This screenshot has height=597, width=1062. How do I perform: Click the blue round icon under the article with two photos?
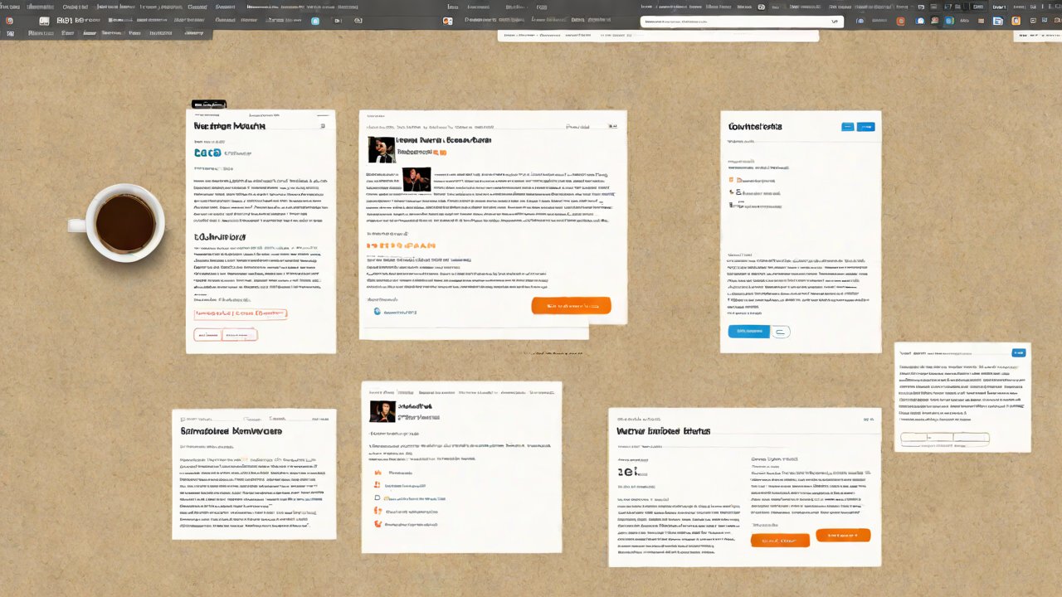[x=377, y=312]
